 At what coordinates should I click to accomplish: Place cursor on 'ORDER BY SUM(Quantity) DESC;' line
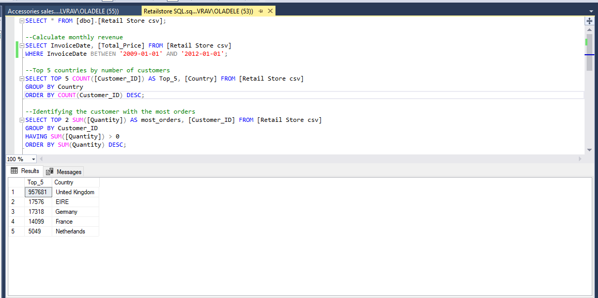75,145
